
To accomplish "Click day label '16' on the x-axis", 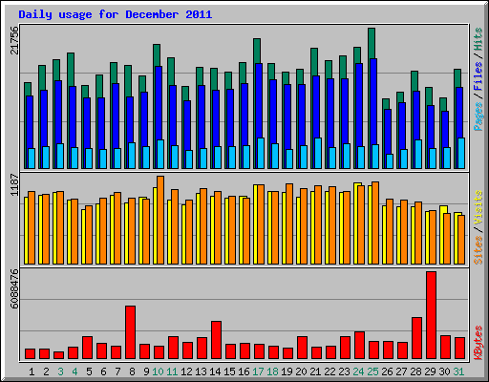I will click(244, 371).
